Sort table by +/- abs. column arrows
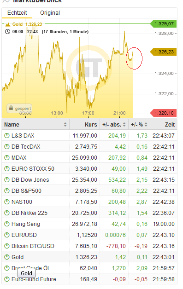The width and height of the screenshot is (183, 289). [124, 125]
